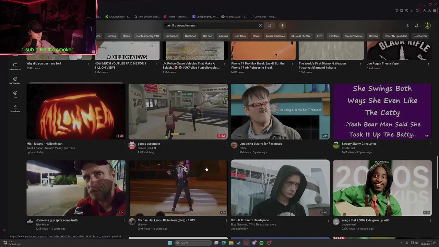Open Sweaty Sketty Girls Lyrics title
439x247 pixels.
(359, 144)
